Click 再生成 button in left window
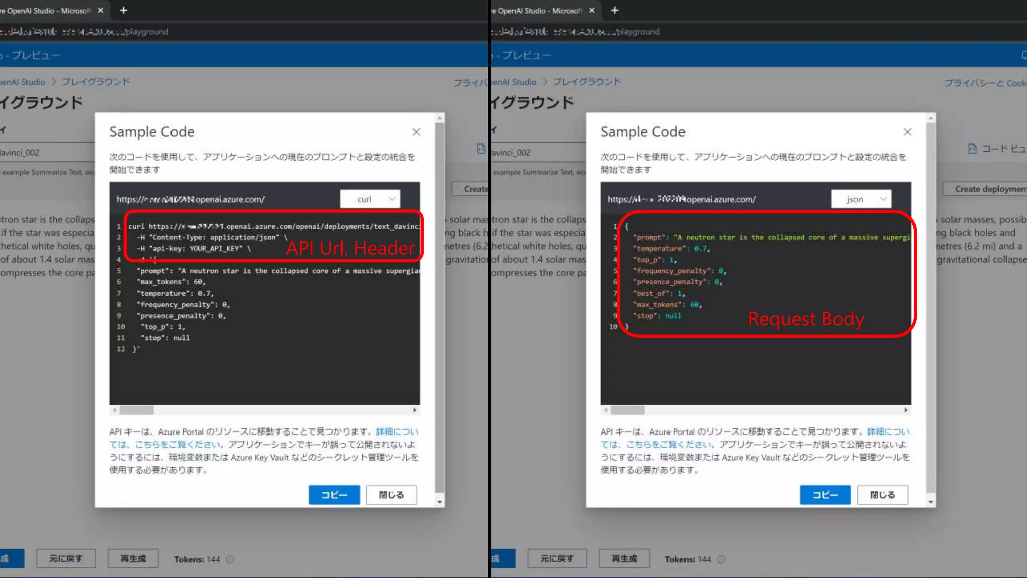Screen dimensions: 1027x578 coord(133,558)
